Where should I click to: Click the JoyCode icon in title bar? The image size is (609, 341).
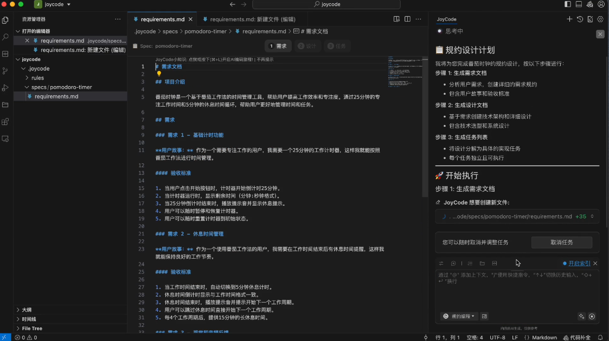point(590,4)
